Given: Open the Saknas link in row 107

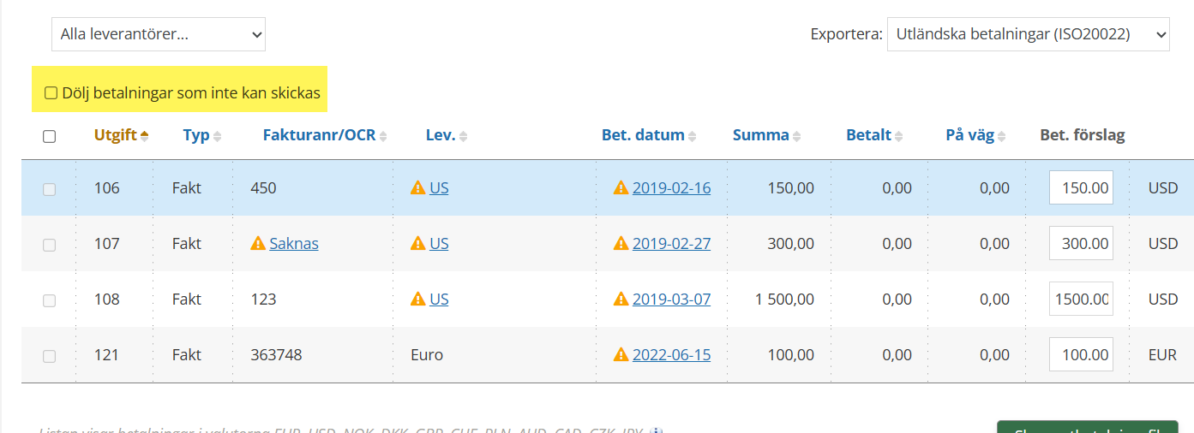Looking at the screenshot, I should point(294,244).
